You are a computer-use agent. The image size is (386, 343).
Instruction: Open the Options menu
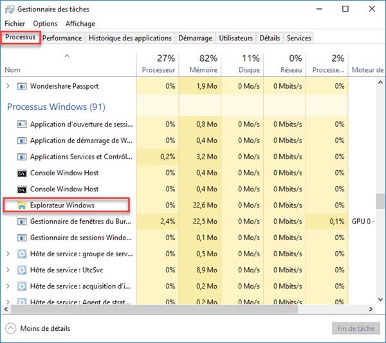[45, 24]
